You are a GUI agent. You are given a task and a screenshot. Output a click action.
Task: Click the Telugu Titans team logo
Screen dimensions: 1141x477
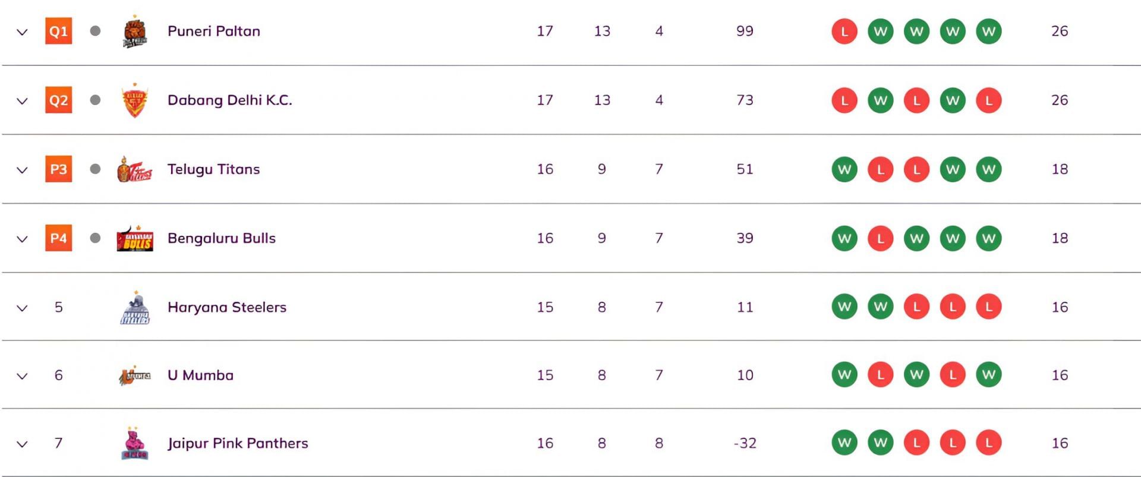pos(135,170)
